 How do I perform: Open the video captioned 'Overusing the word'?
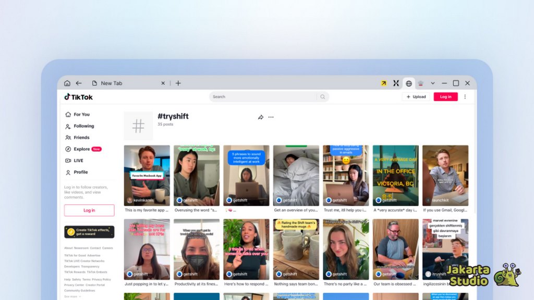pos(197,176)
